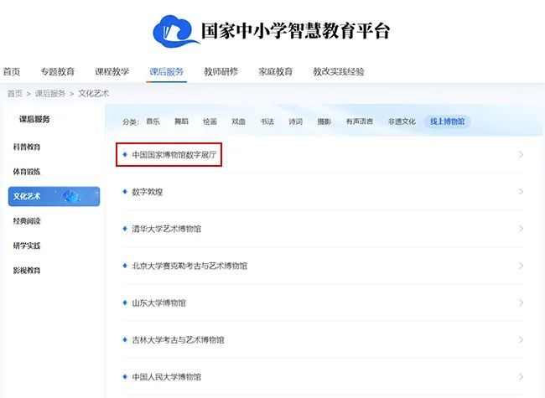Click the 国家中小学智慧教育平台 title text
The image size is (545, 398).
295,31
